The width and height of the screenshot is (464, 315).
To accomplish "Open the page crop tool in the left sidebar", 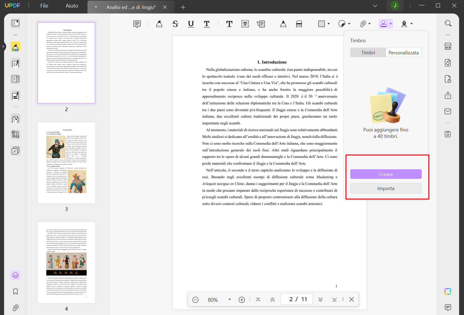I will pos(15,134).
